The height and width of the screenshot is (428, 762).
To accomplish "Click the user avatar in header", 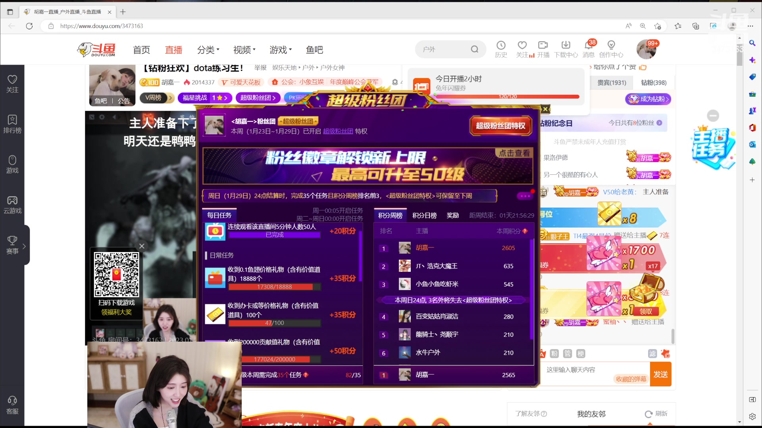I will point(646,50).
